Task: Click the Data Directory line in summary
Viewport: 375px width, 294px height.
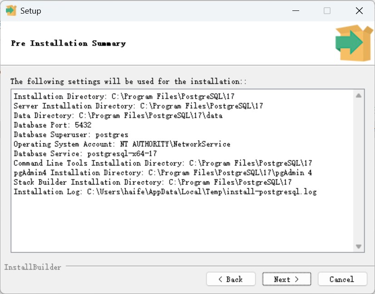Action: click(118, 116)
